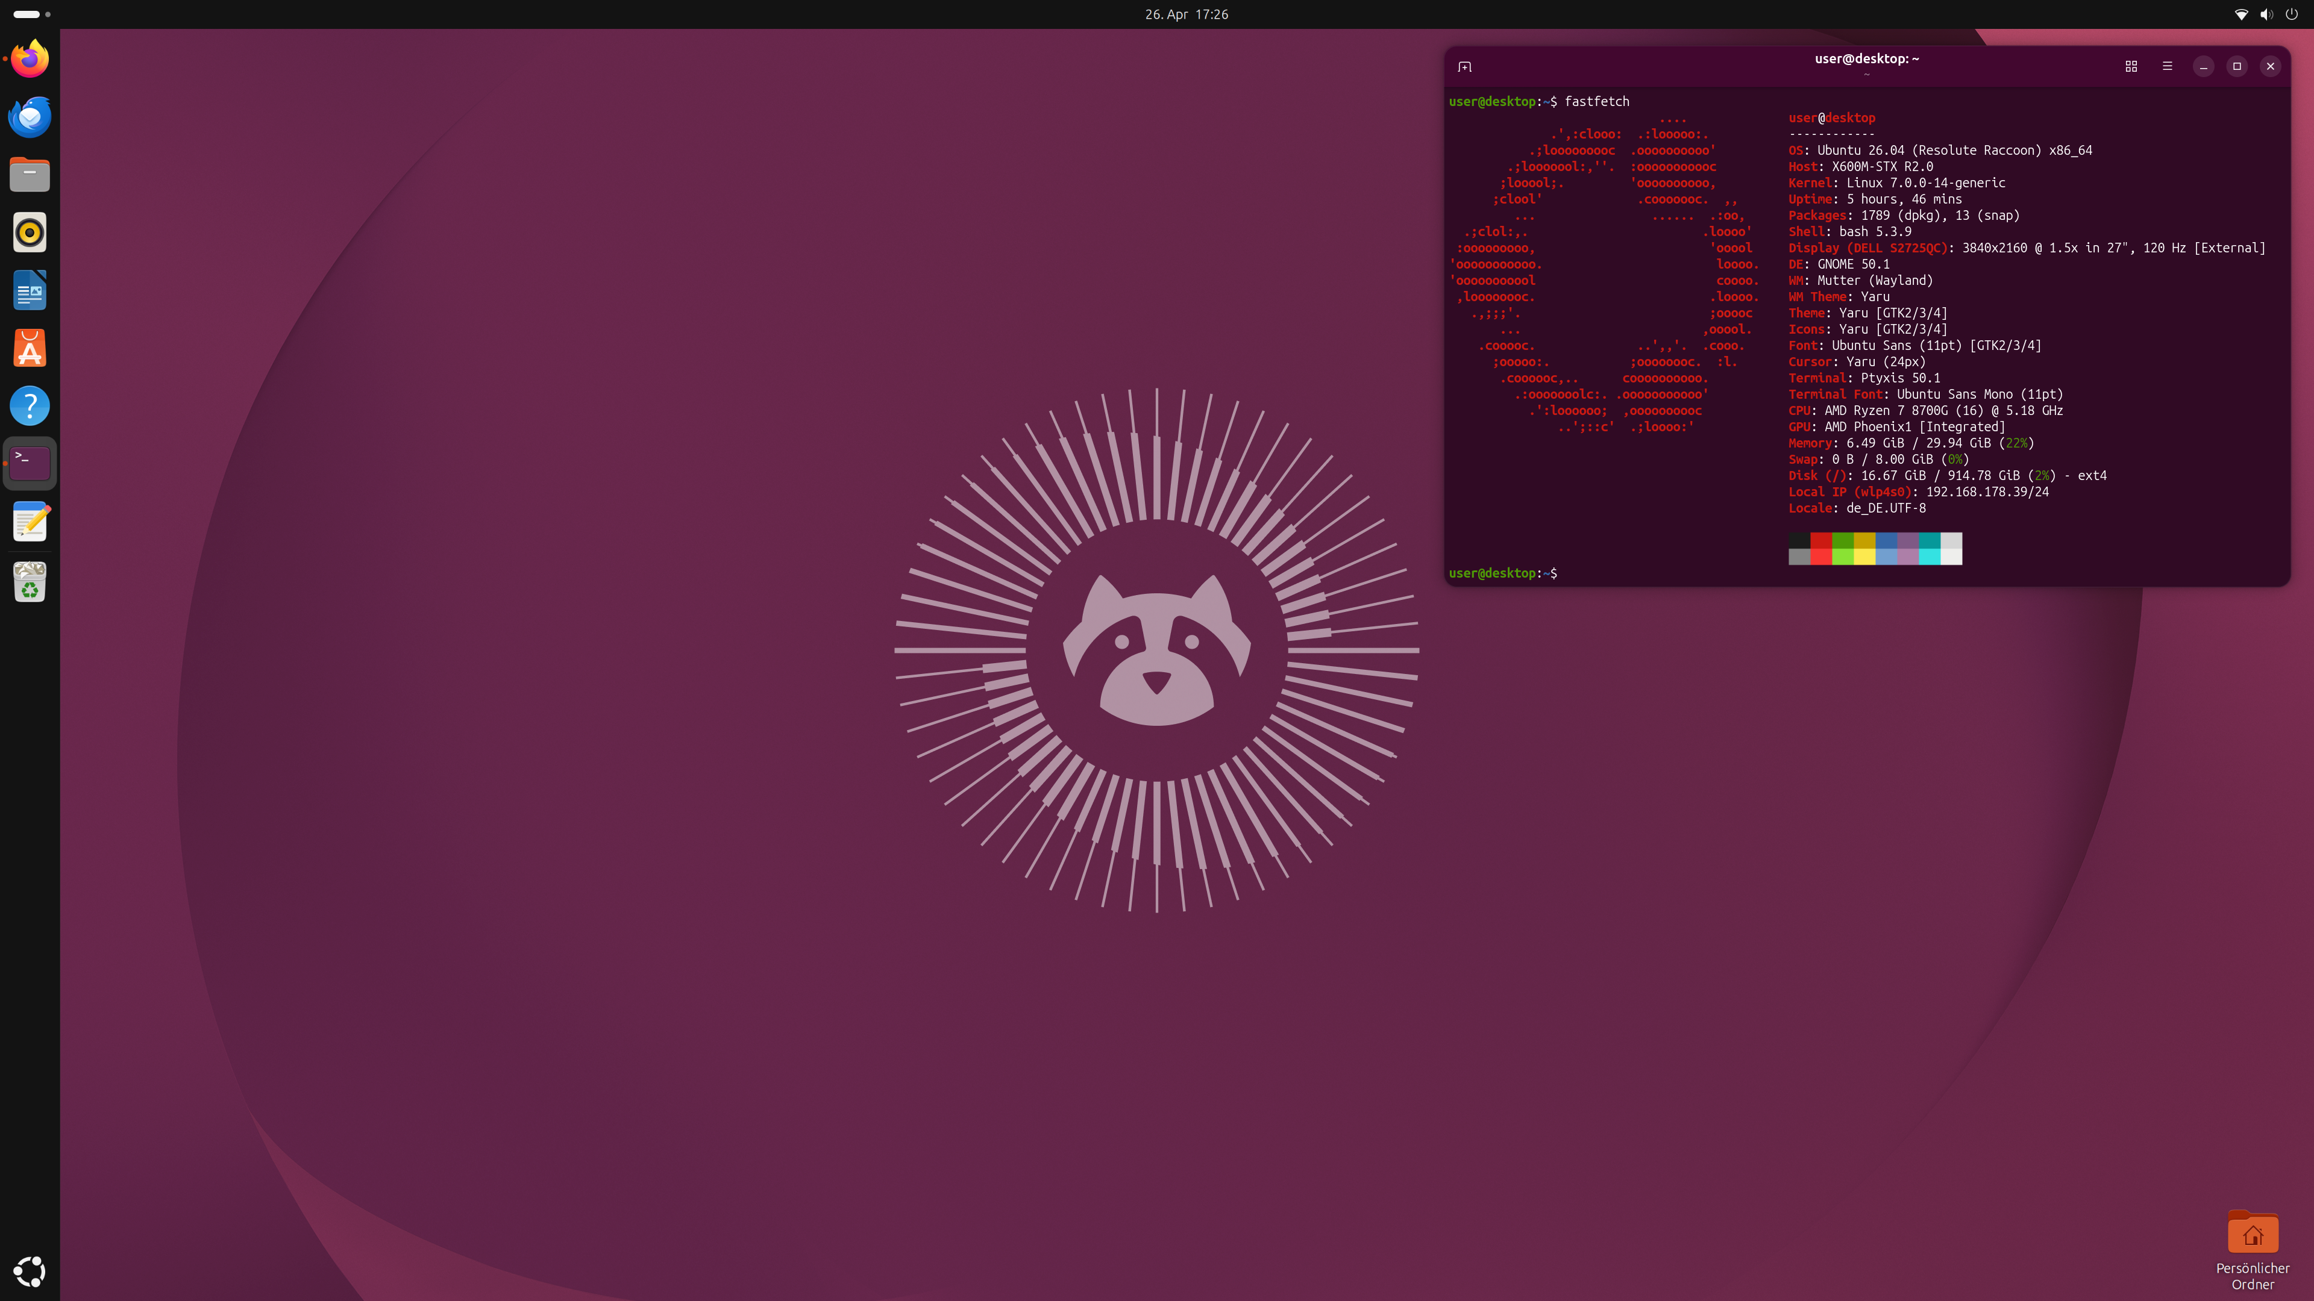This screenshot has width=2314, height=1301.
Task: Open the terminal hamburger menu
Action: point(2168,66)
